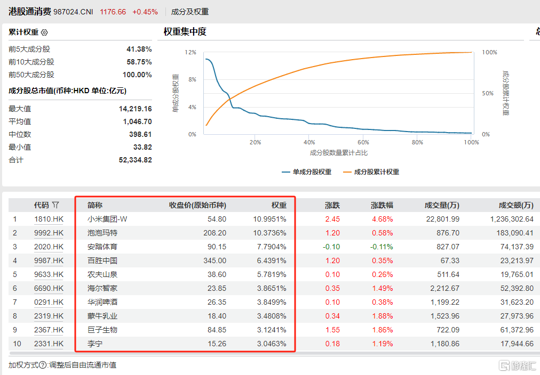Click the 22,801.99 volume cell
Viewport: 540px width, 375px height.
pyautogui.click(x=442, y=219)
